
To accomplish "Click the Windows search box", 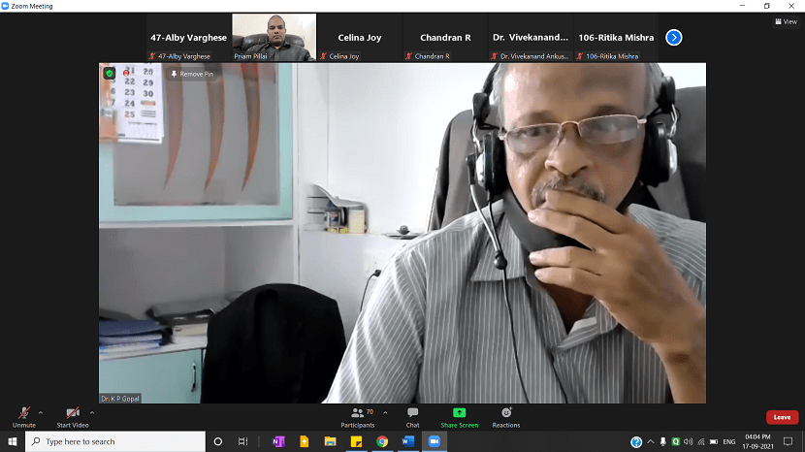I will pyautogui.click(x=116, y=441).
